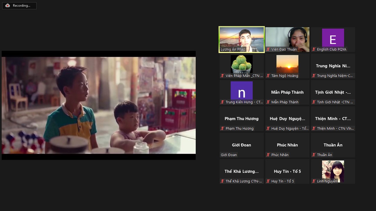Click Trung Kiến Hưng's muted microphone icon
The image size is (376, 211).
pos(223,102)
